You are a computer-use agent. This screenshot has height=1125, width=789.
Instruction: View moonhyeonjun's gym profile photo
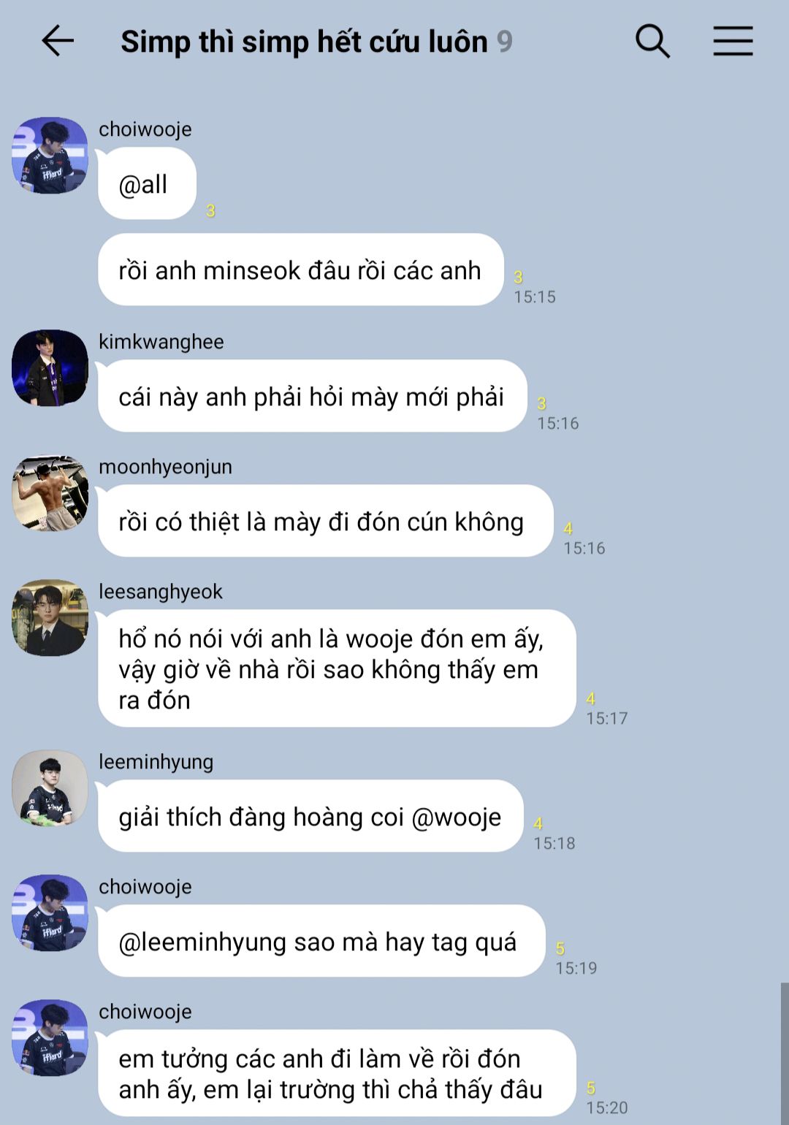tap(50, 493)
